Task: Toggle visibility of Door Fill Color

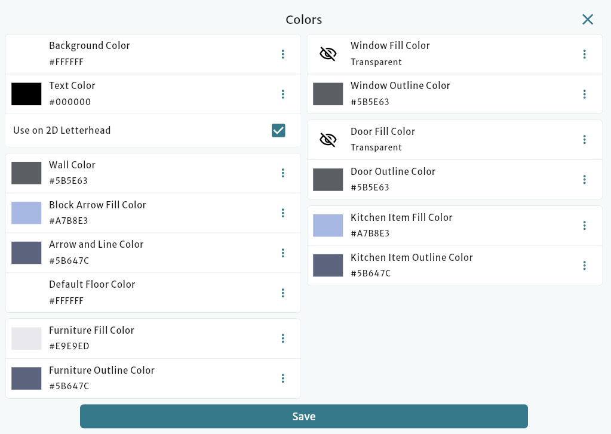Action: click(x=328, y=139)
